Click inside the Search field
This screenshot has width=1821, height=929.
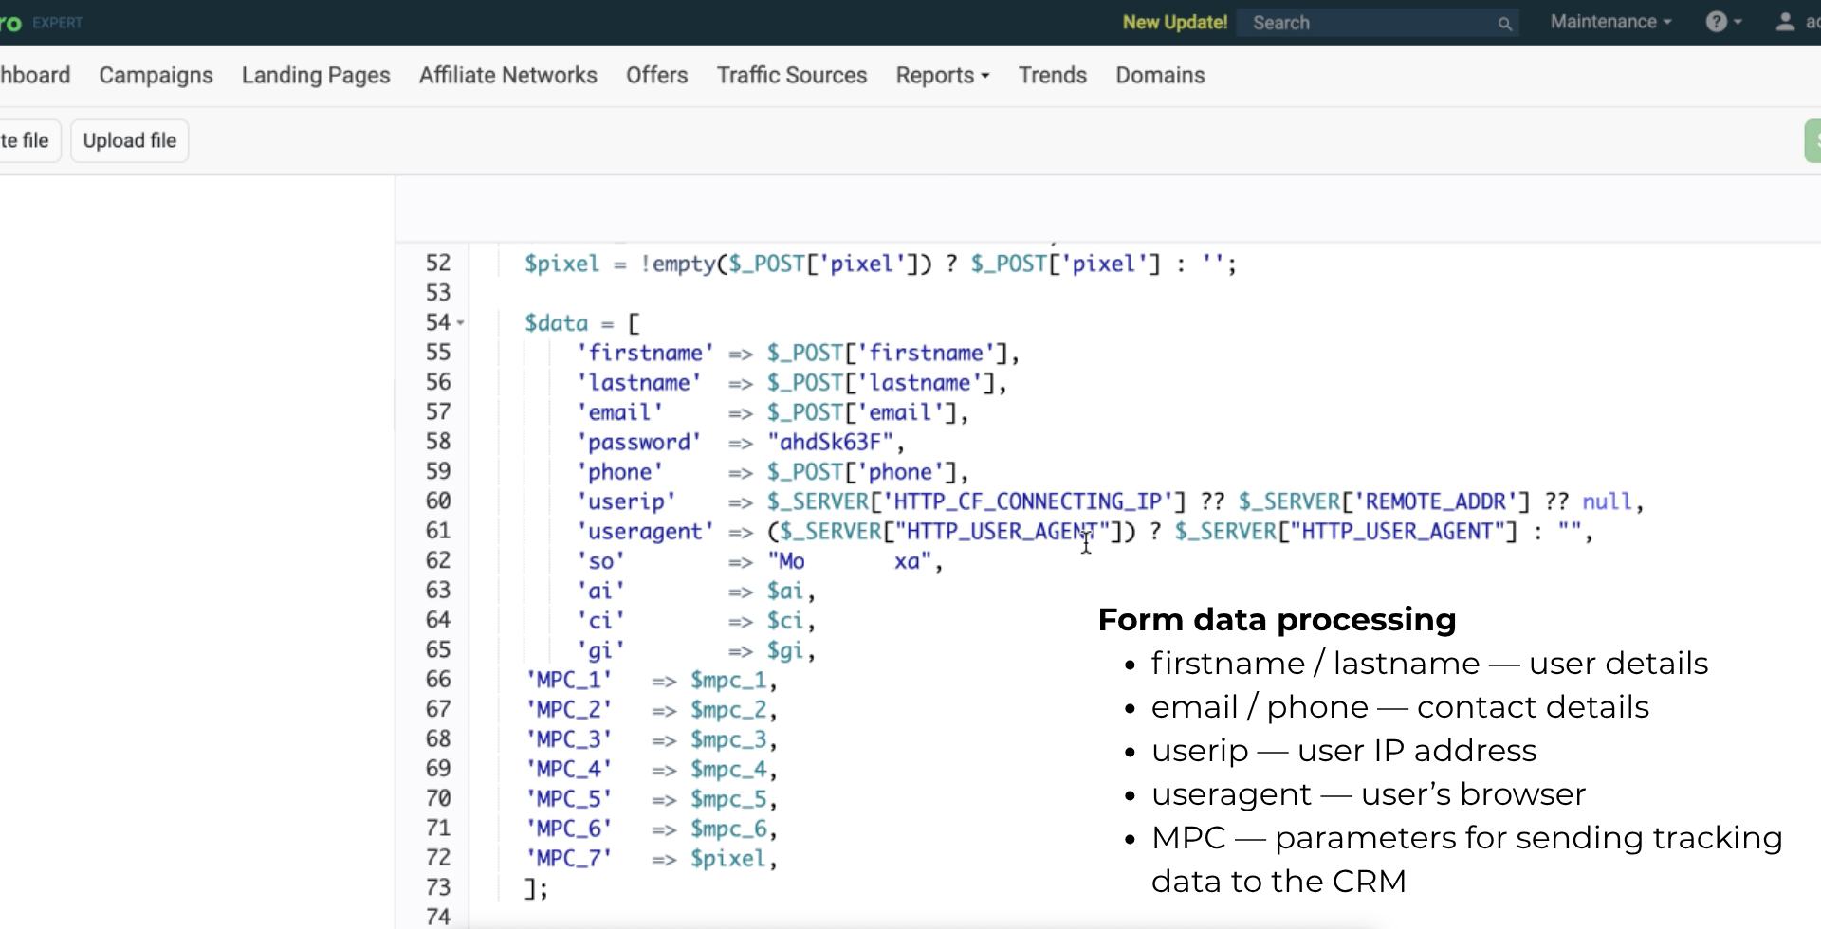pos(1366,23)
